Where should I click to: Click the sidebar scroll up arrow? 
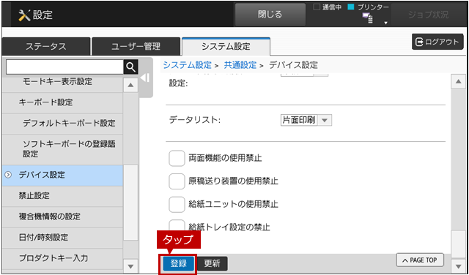point(130,85)
